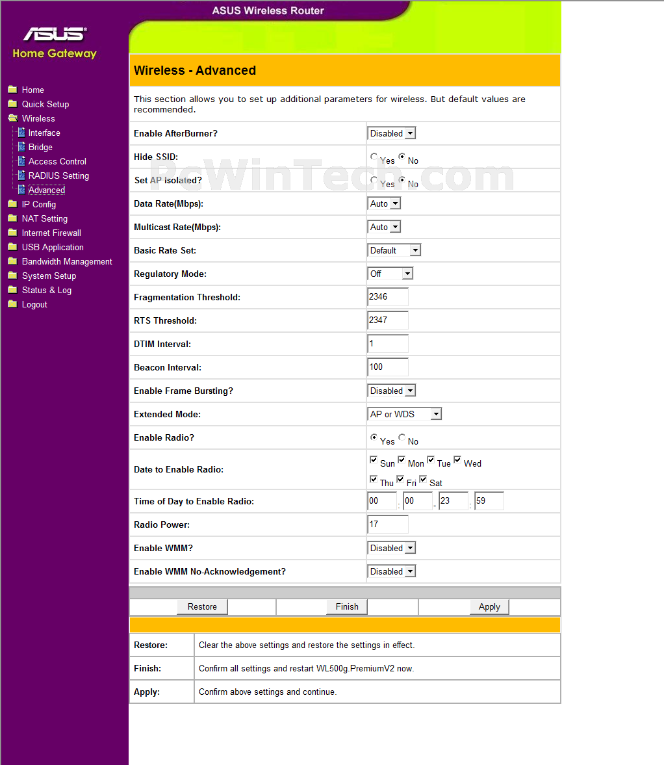Open the Enable Frame Bursting dropdown
This screenshot has width=664, height=765.
pos(392,391)
